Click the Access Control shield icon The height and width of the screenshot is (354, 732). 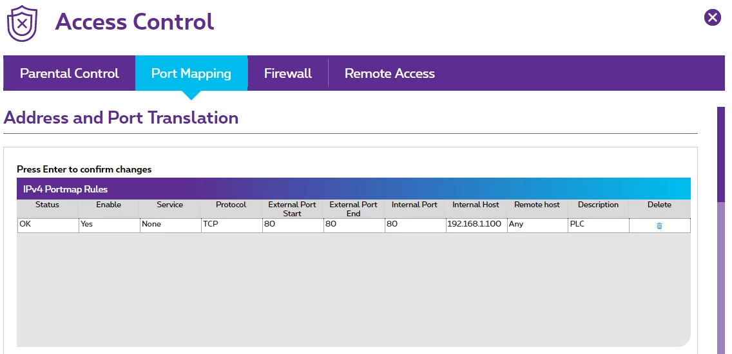coord(23,23)
